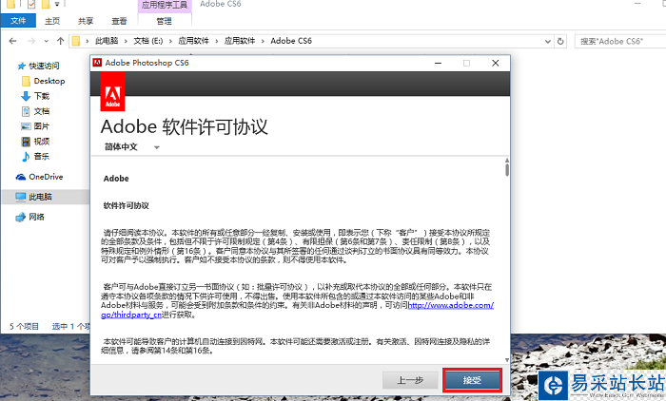Screen dimensions: 666x401
Task: Open the 图片 folder in sidebar
Action: [x=42, y=126]
